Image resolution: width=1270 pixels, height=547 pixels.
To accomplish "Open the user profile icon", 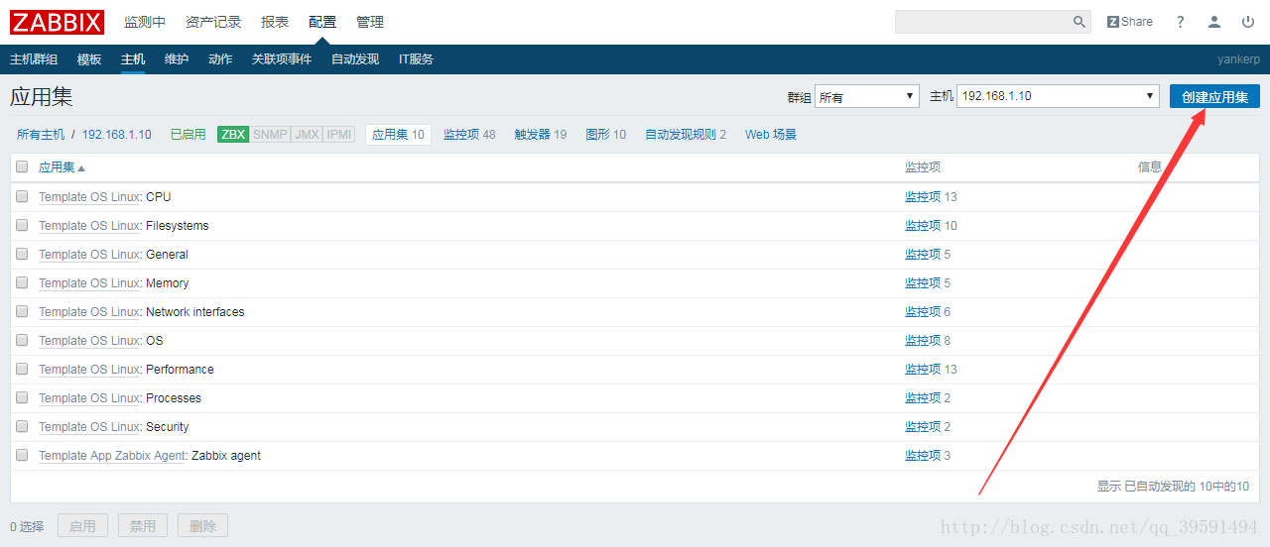I will tap(1214, 22).
